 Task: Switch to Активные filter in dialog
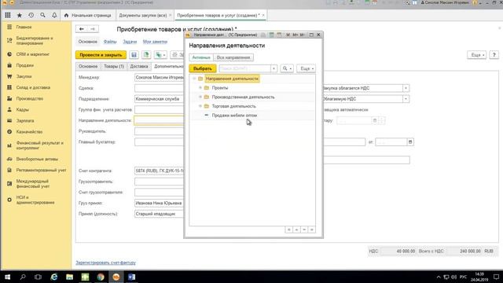pyautogui.click(x=201, y=57)
